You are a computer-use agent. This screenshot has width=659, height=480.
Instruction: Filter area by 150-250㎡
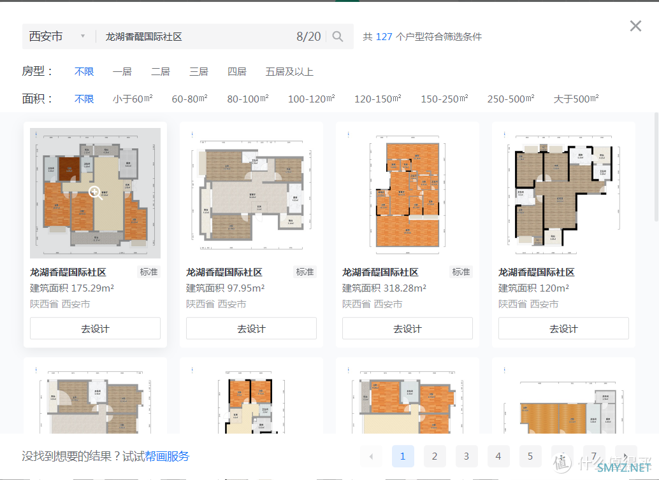[x=445, y=99]
